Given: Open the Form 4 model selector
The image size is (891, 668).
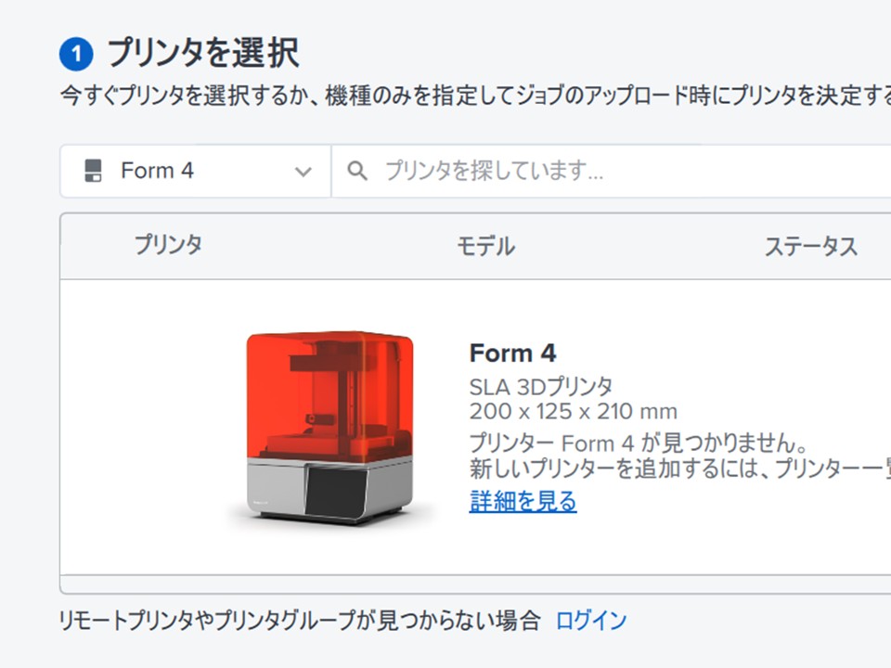Looking at the screenshot, I should tap(196, 171).
